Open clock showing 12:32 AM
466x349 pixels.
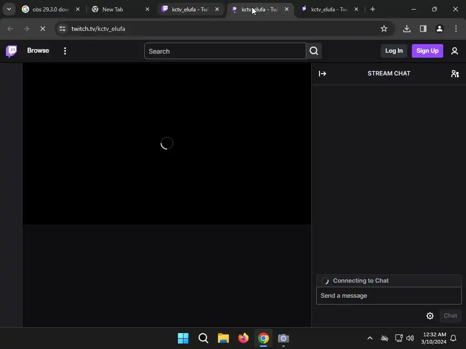(x=434, y=338)
